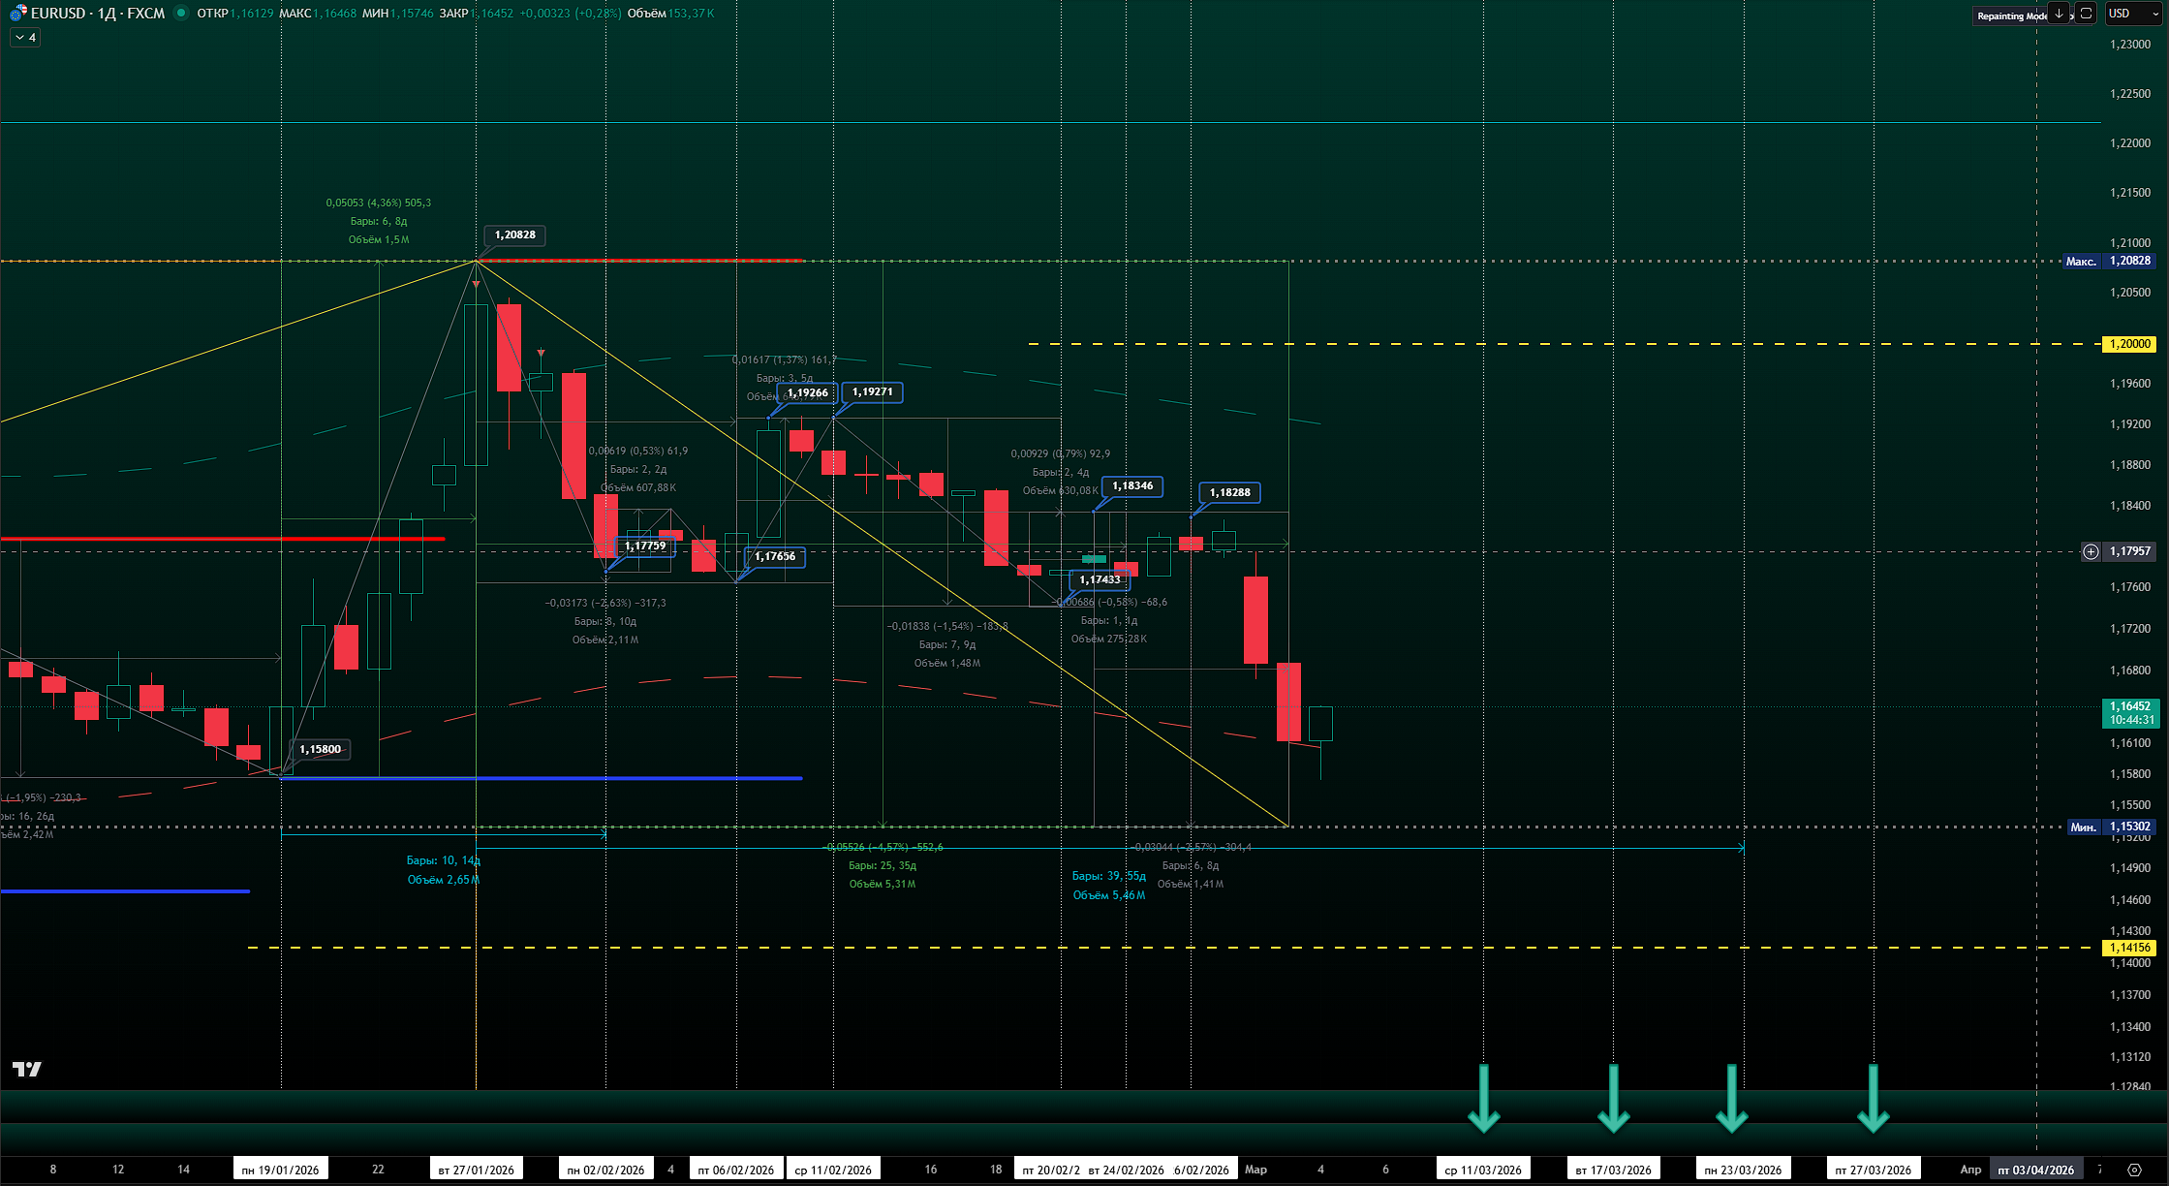Select the 1,14156 yellow price label
Viewport: 2169px width, 1186px height.
[2129, 948]
